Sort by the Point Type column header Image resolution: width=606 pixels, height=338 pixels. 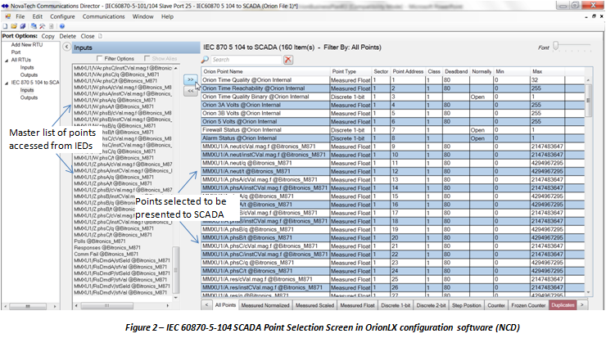pos(350,71)
